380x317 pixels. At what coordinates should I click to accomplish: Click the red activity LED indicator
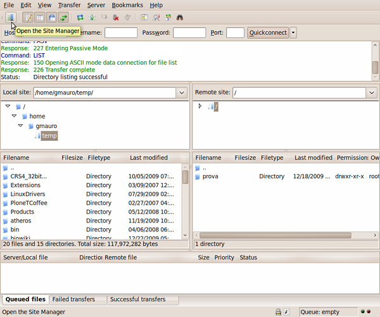(369, 311)
